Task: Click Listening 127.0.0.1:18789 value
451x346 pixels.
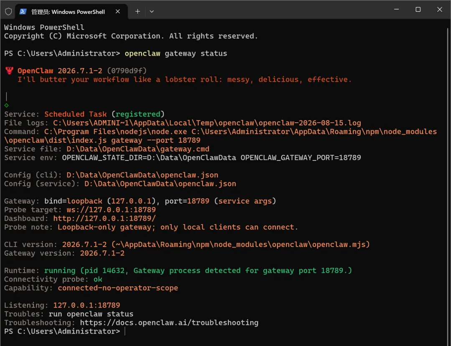Action: (86, 305)
